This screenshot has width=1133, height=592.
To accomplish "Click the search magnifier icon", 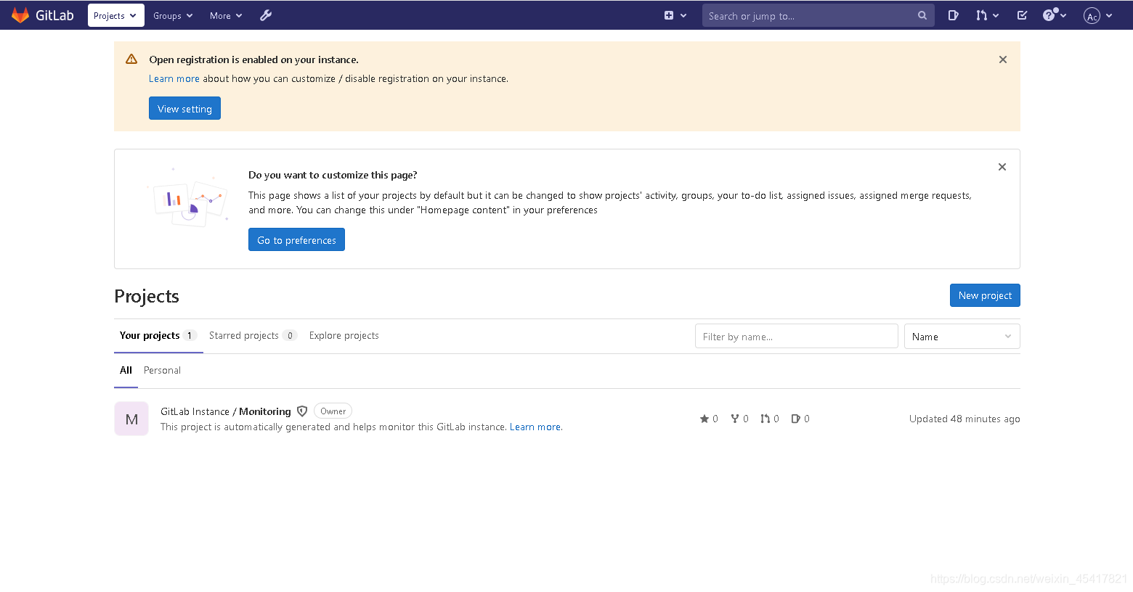I will (x=922, y=15).
